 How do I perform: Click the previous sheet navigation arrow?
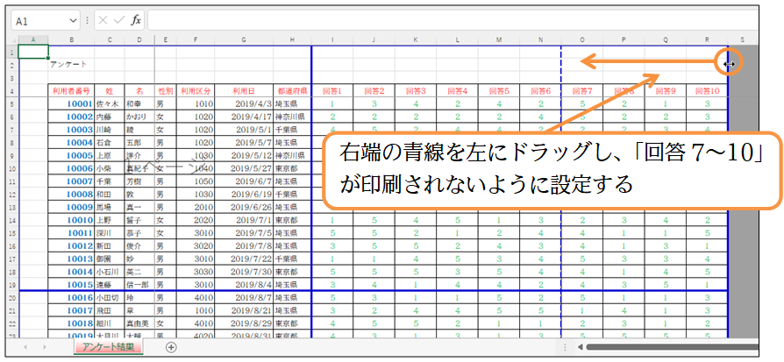[x=25, y=347]
